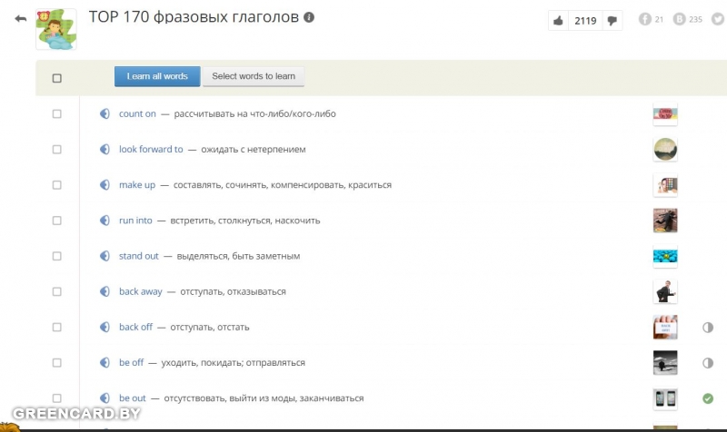The height and width of the screenshot is (432, 727).
Task: Open the 'back off' word link
Action: [x=135, y=328]
